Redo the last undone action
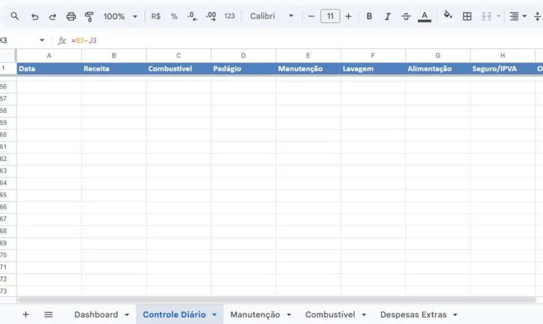 click(53, 16)
